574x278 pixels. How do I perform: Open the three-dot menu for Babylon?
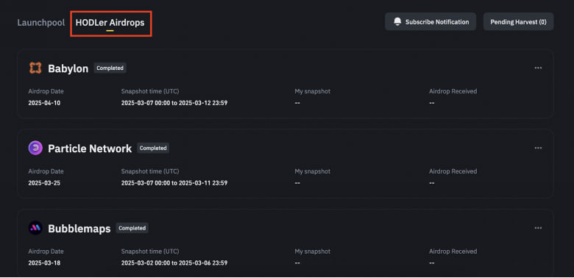coord(538,68)
